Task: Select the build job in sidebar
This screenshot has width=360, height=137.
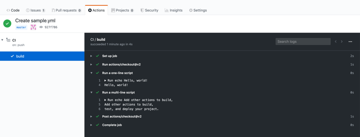Action: tap(42, 56)
